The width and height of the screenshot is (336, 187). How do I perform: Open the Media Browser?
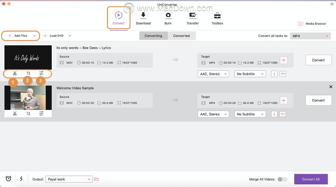pyautogui.click(x=312, y=24)
